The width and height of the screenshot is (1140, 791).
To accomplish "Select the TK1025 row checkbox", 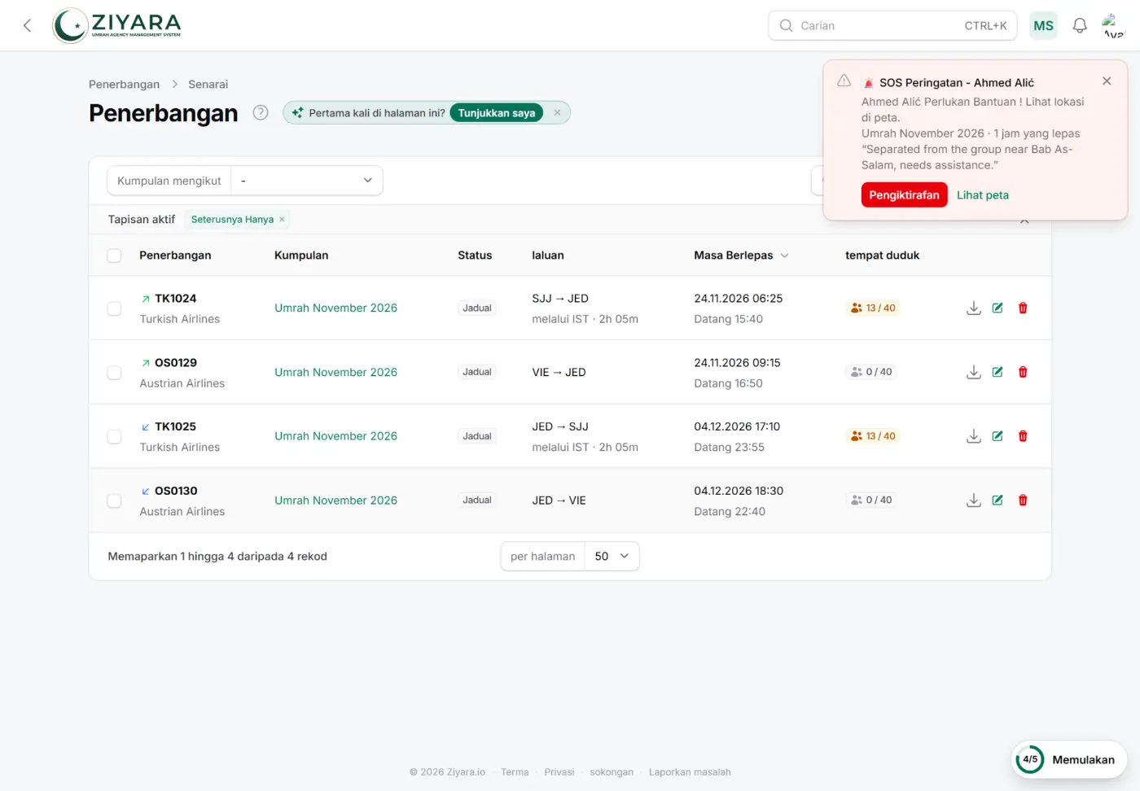I will pos(114,437).
